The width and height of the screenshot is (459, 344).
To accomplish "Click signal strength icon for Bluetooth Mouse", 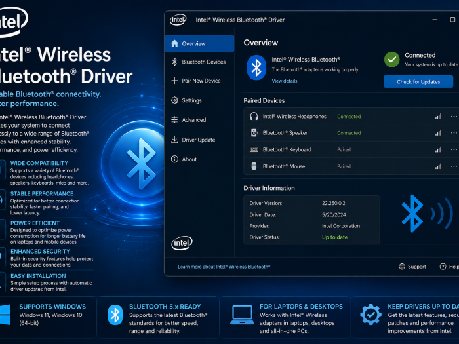I will tap(438, 166).
